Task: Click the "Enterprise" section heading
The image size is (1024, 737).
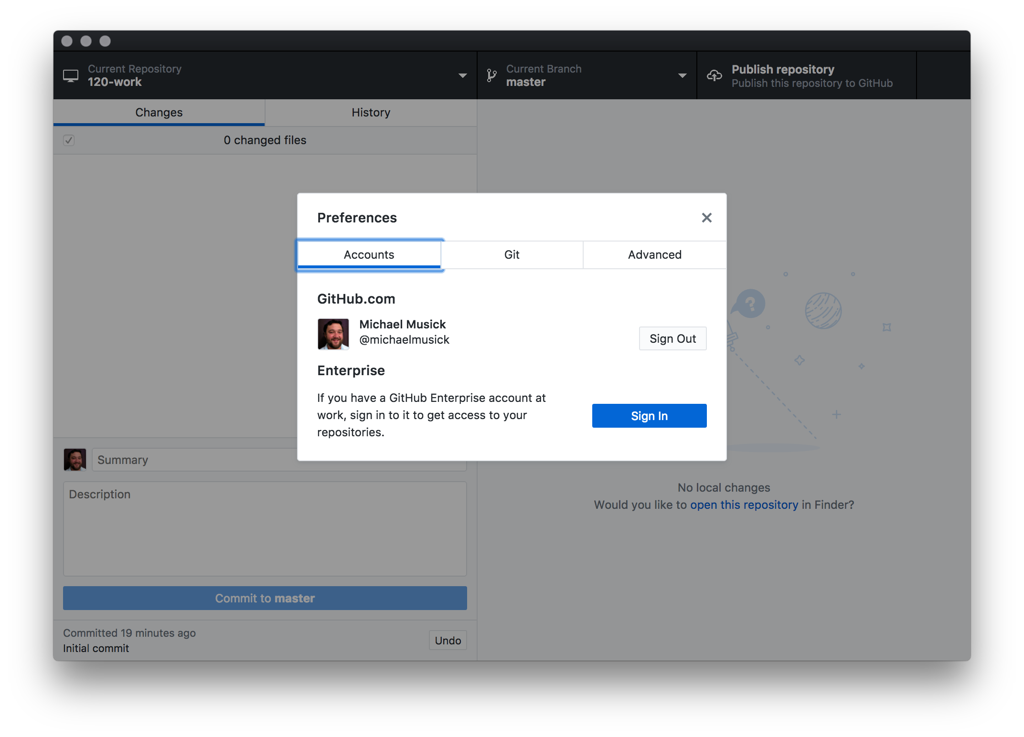Action: click(351, 370)
